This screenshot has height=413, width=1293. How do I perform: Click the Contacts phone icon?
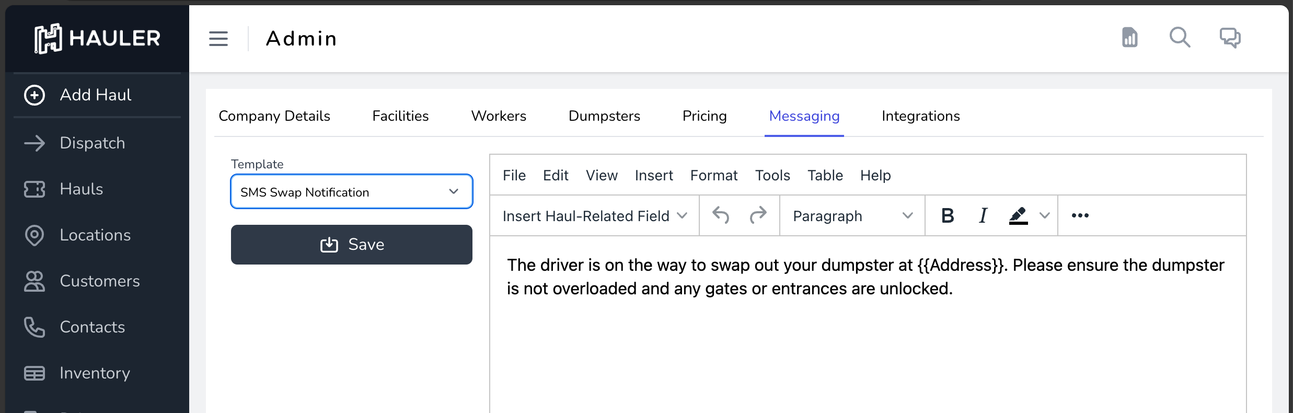tap(34, 327)
